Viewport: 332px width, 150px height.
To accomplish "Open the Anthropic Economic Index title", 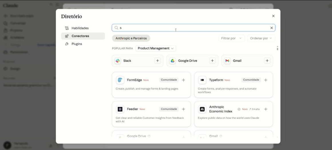I will (x=221, y=109).
